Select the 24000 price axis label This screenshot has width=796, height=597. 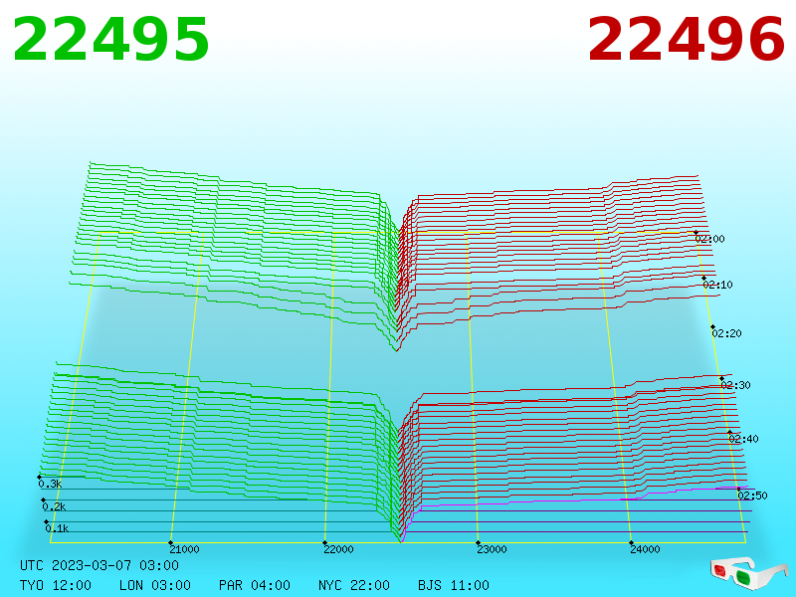pyautogui.click(x=645, y=549)
